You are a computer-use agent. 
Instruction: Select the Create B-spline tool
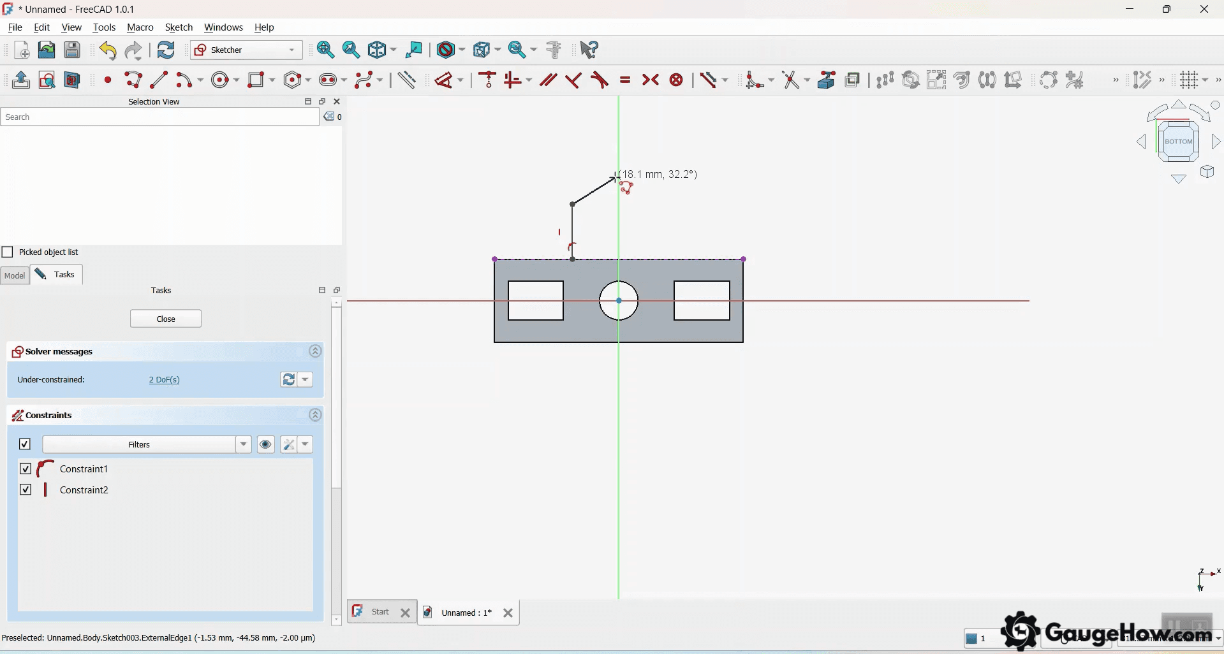pos(365,80)
